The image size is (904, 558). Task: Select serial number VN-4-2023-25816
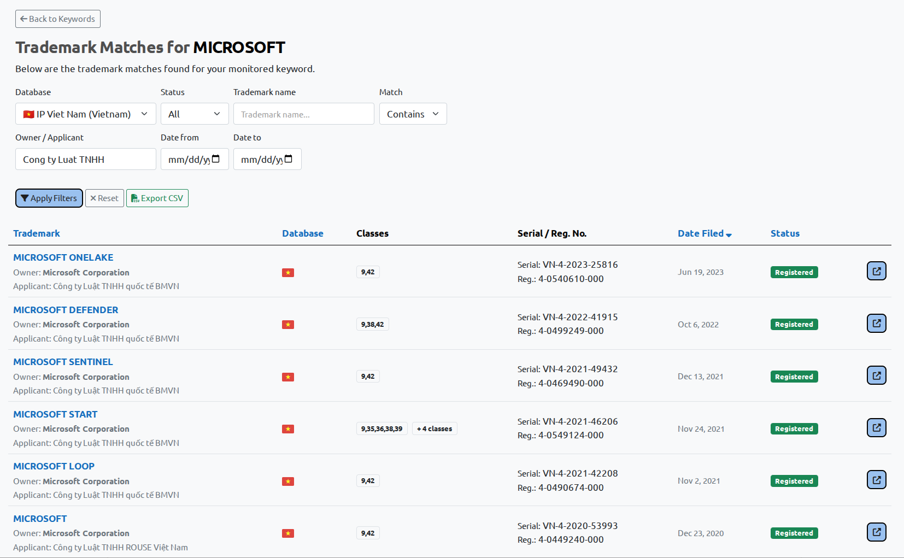[580, 265]
